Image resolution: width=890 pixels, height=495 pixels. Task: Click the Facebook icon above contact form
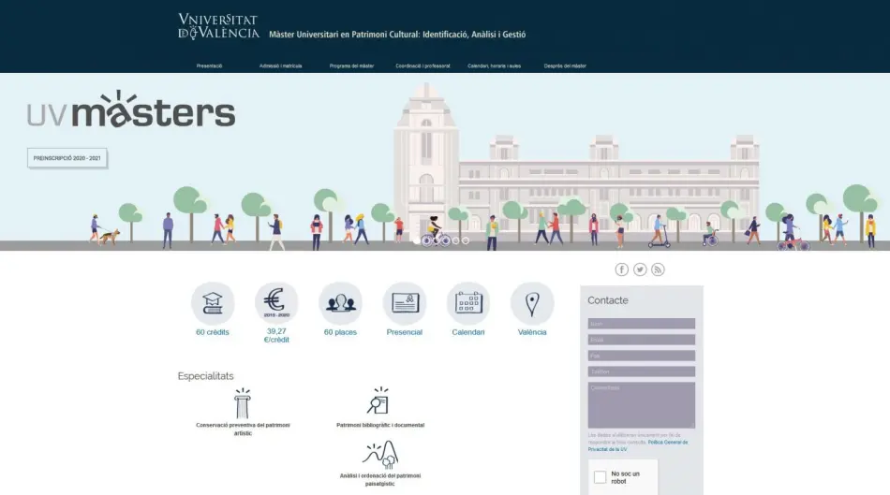[x=621, y=269]
